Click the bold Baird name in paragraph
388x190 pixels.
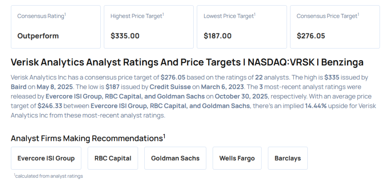(19, 87)
